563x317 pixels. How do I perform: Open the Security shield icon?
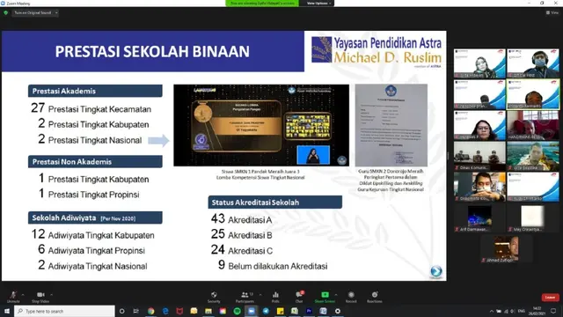coord(214,295)
